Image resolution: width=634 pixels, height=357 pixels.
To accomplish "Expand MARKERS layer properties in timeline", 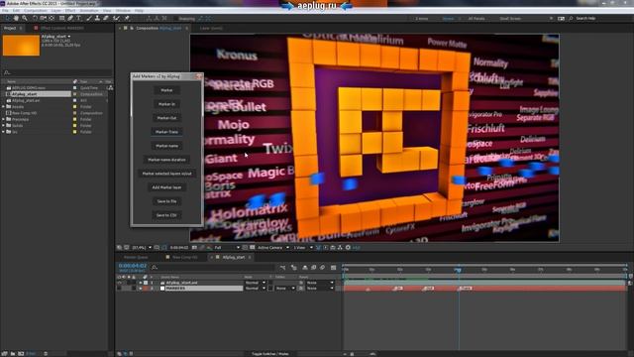I will (141, 289).
